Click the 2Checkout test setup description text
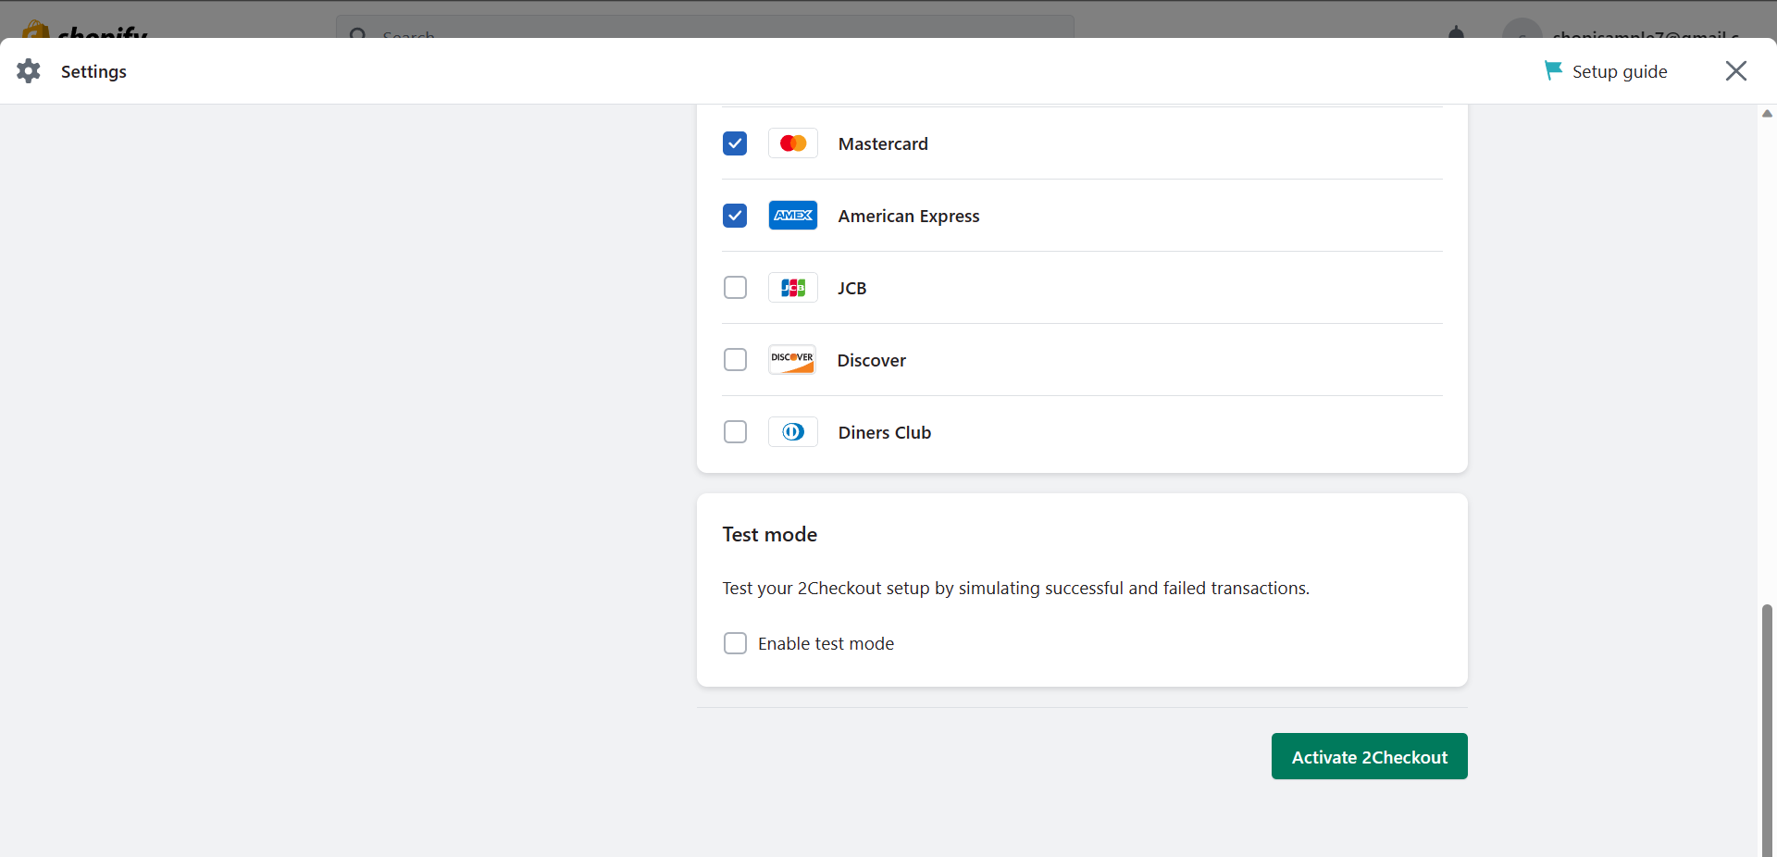The height and width of the screenshot is (857, 1777). pyautogui.click(x=1016, y=588)
